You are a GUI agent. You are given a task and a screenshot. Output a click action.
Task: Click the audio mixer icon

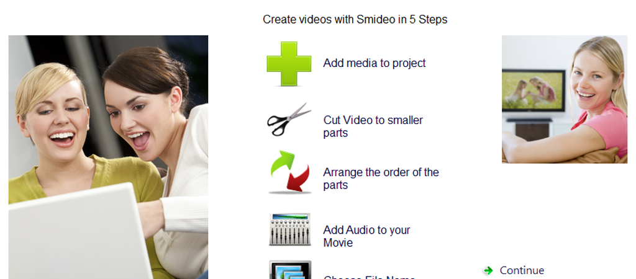click(x=289, y=229)
